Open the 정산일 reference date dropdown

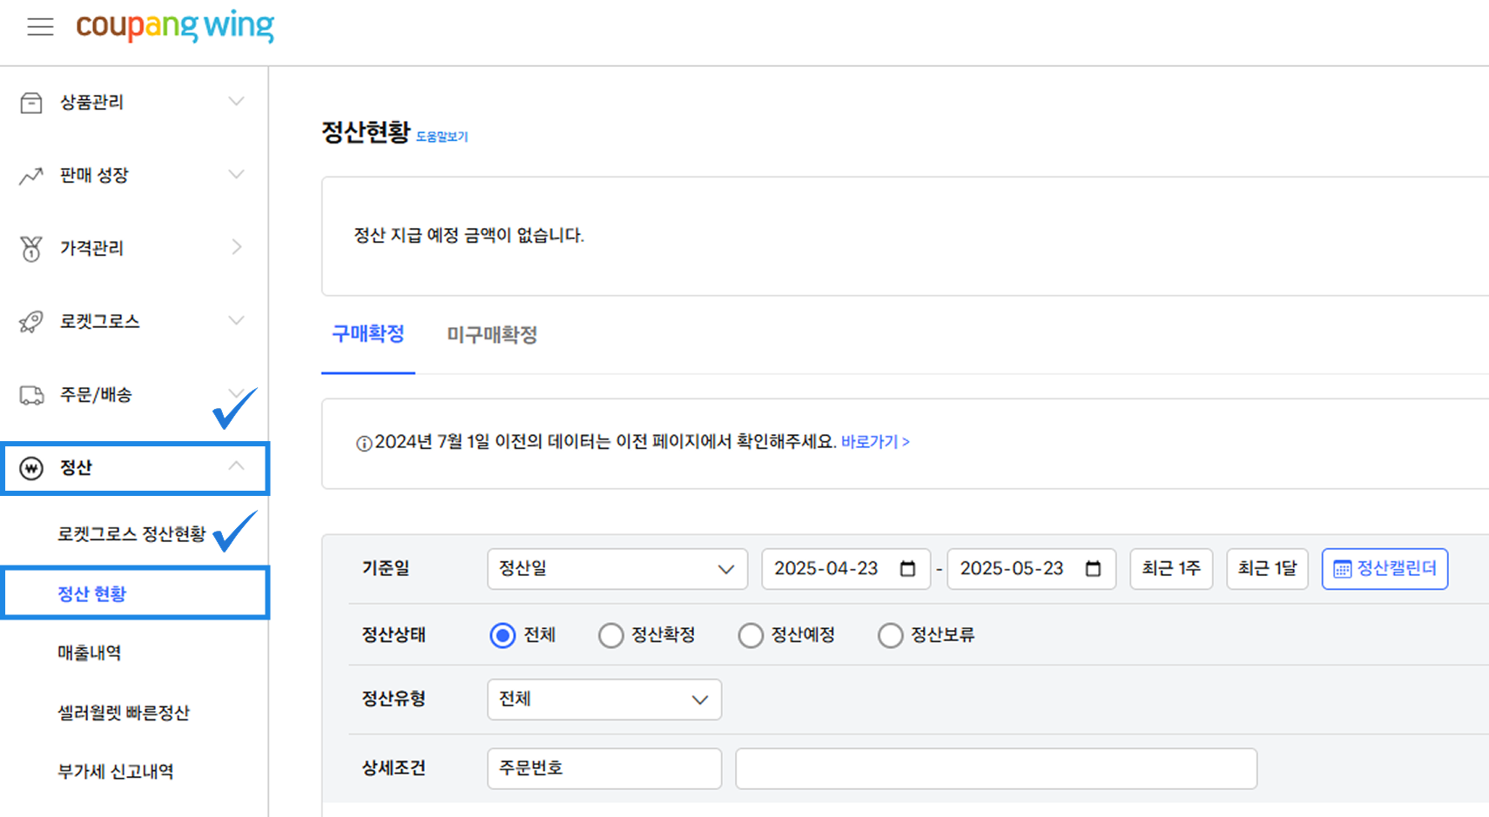tap(616, 568)
